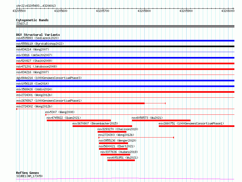Click the nsv3955136 (Wenger2019) label
This screenshot has width=242, height=182.
click(x=117, y=141)
